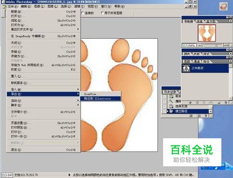233x178 pixels.
Task: Select the 选择反选 history state
Action: (187, 106)
